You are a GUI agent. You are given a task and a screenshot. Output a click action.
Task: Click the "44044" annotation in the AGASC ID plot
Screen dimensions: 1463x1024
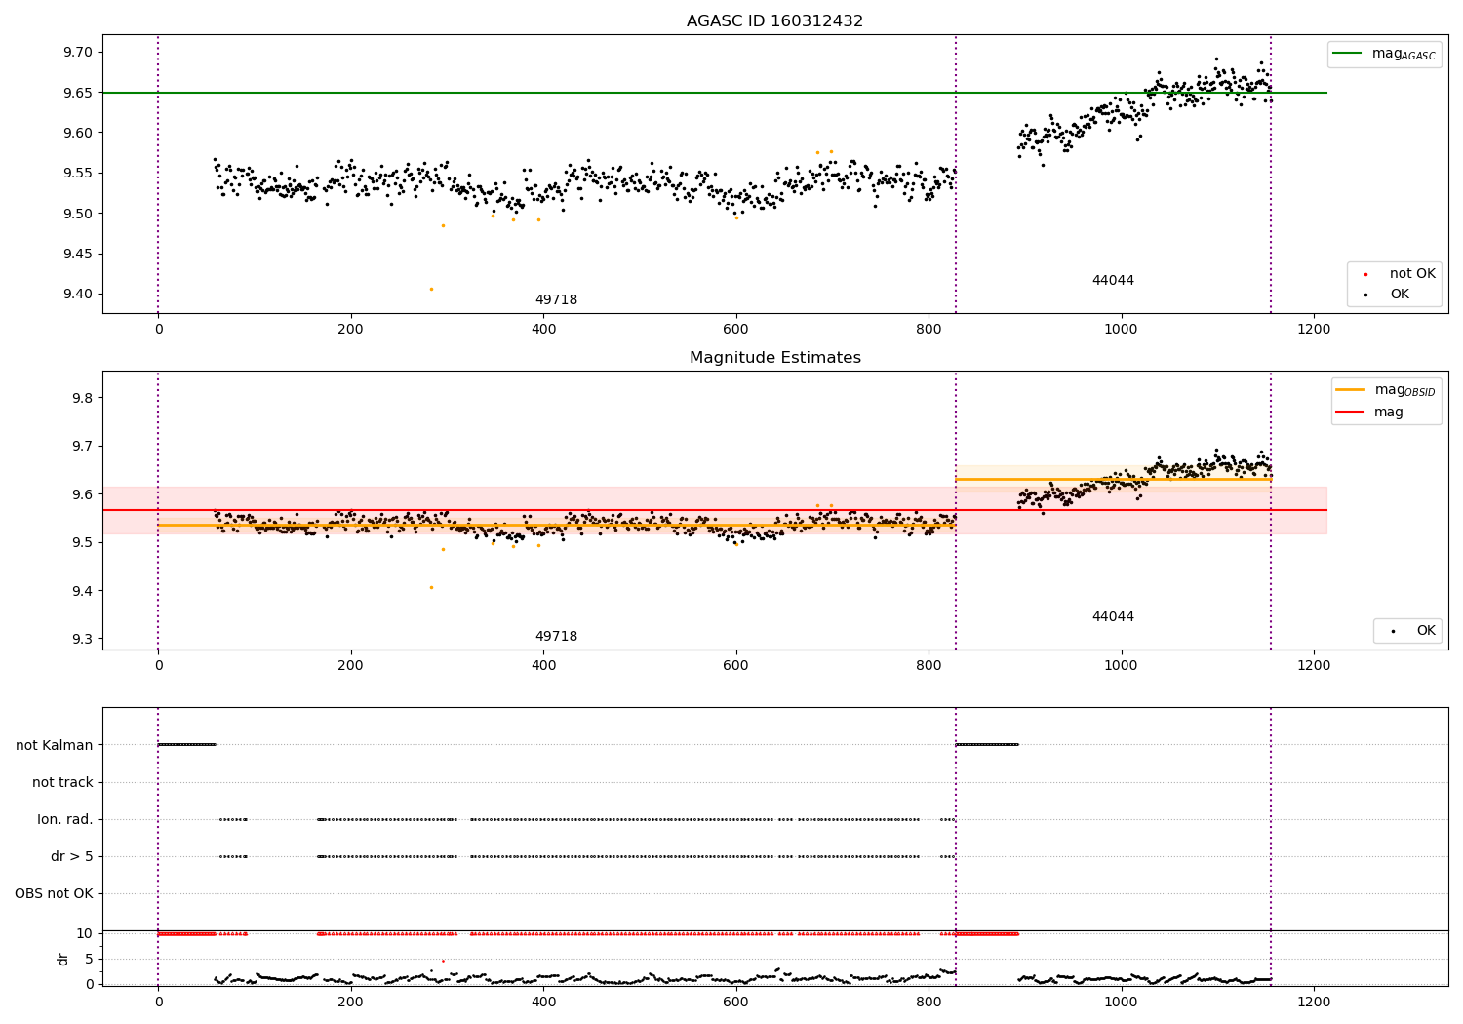(x=1113, y=281)
